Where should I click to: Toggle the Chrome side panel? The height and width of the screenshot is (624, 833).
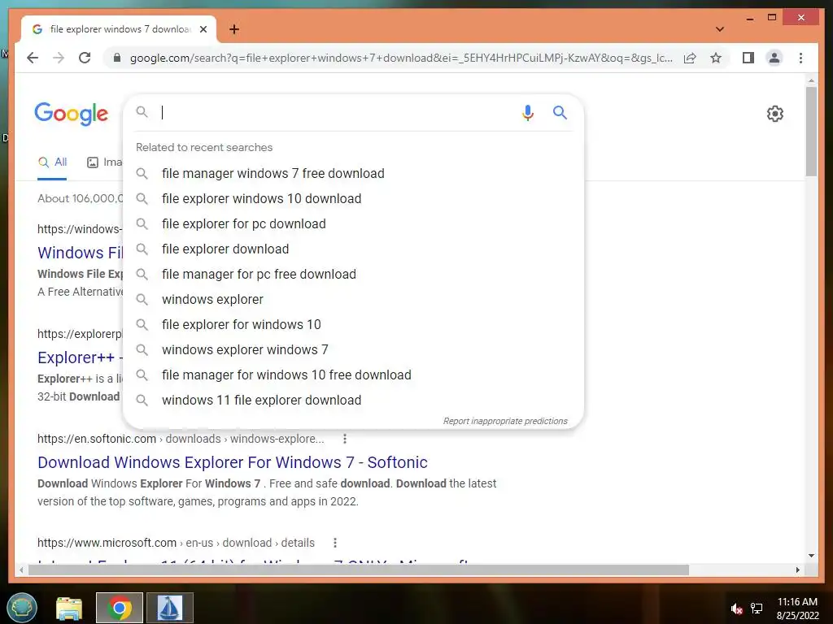point(748,58)
